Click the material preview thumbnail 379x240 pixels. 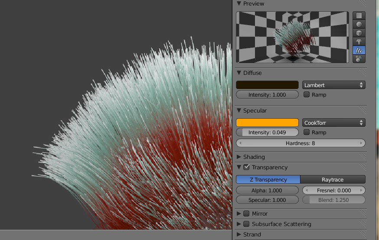tap(292, 37)
